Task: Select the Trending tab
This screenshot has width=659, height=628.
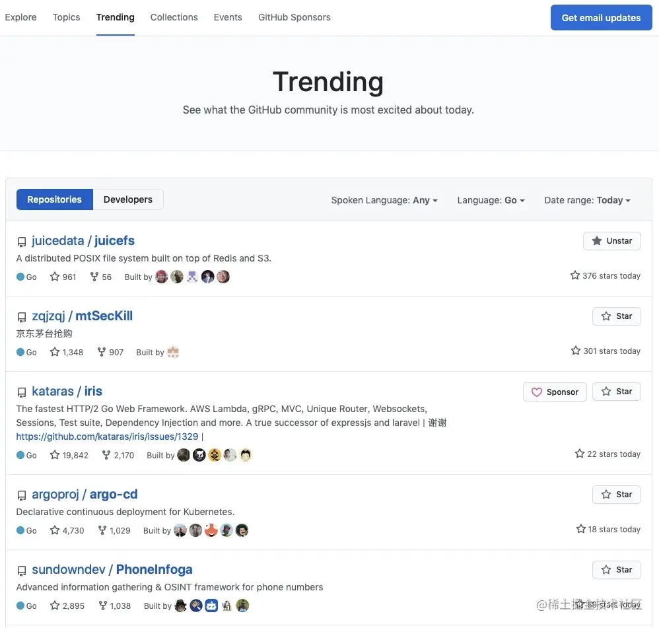Action: (x=115, y=17)
